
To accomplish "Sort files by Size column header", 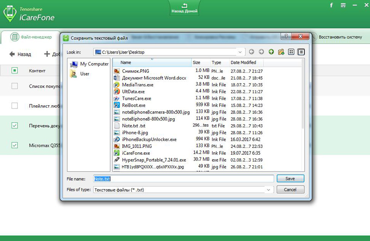I will (201, 62).
